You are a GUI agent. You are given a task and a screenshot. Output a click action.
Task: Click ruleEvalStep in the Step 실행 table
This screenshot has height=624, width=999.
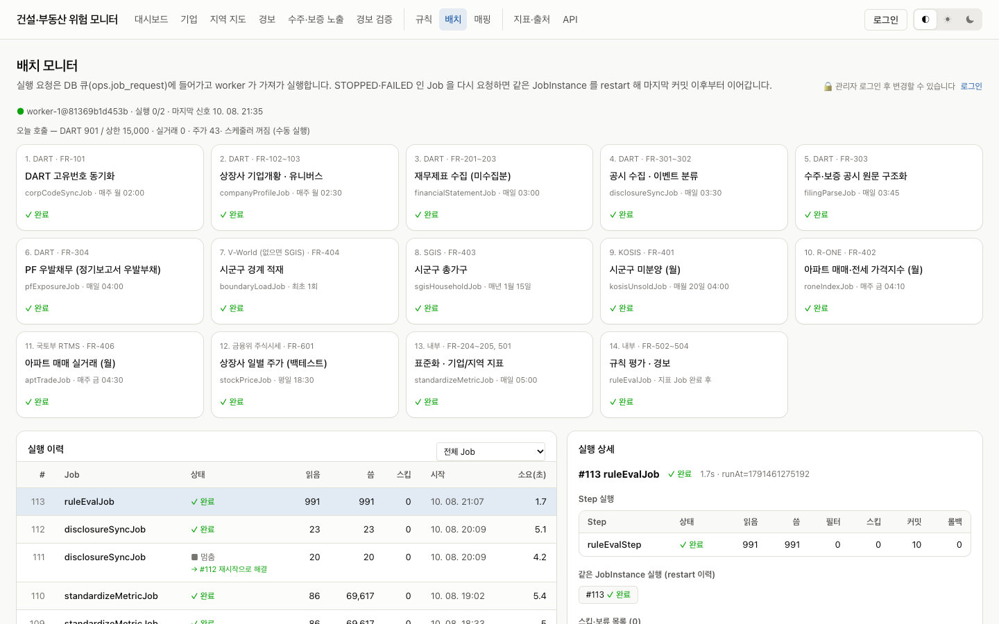[614, 545]
